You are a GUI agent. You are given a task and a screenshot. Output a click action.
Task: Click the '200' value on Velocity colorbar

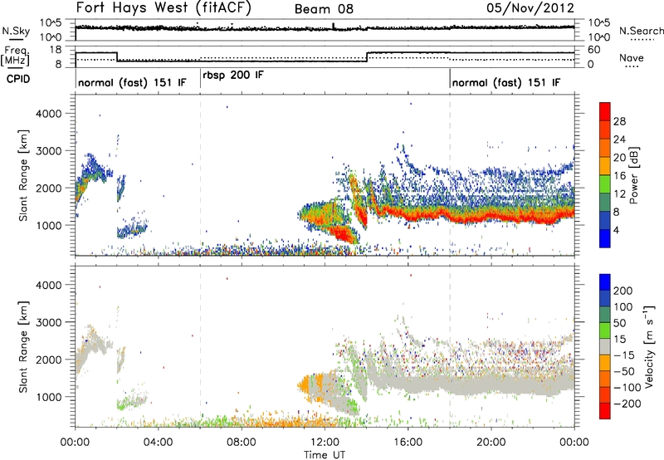pos(623,291)
